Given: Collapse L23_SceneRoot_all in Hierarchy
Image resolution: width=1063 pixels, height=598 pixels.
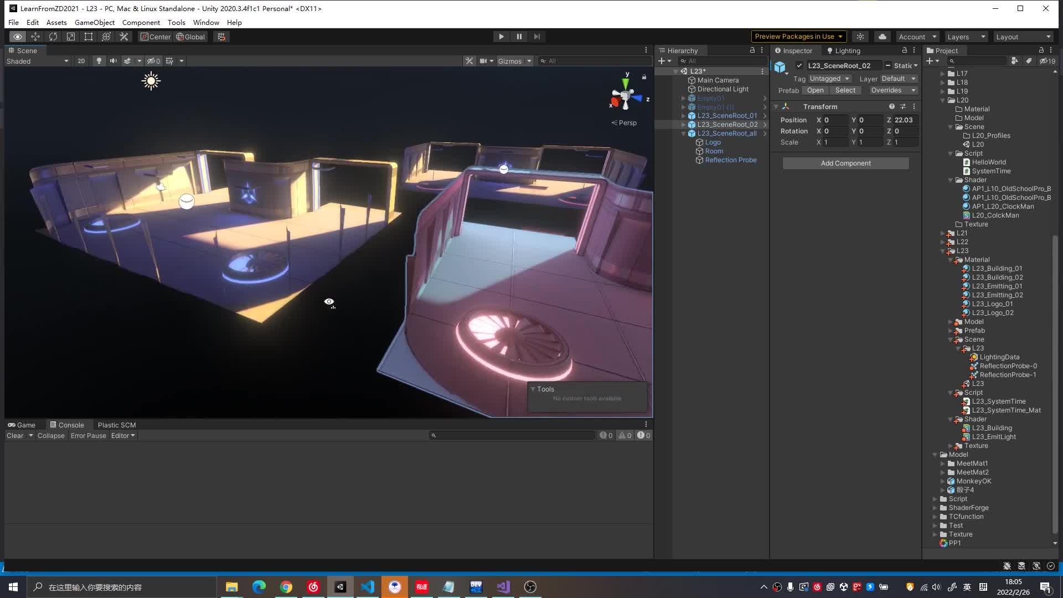Looking at the screenshot, I should (684, 133).
